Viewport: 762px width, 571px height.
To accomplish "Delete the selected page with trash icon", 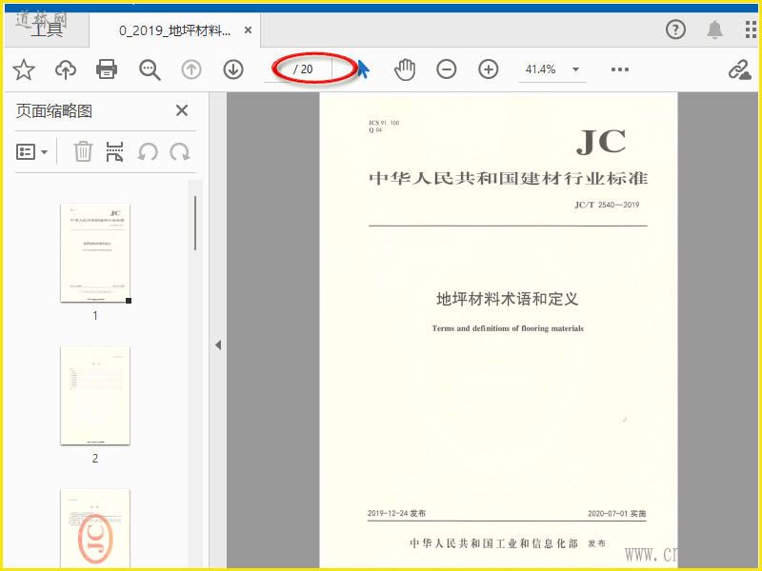I will pyautogui.click(x=83, y=151).
